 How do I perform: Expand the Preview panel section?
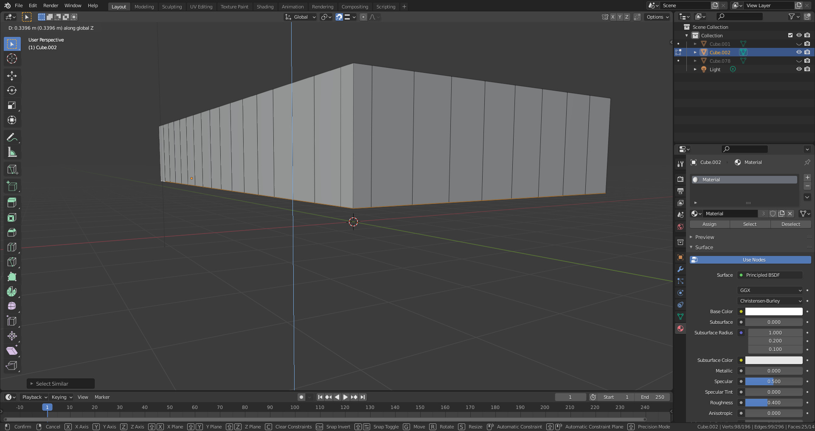click(705, 237)
